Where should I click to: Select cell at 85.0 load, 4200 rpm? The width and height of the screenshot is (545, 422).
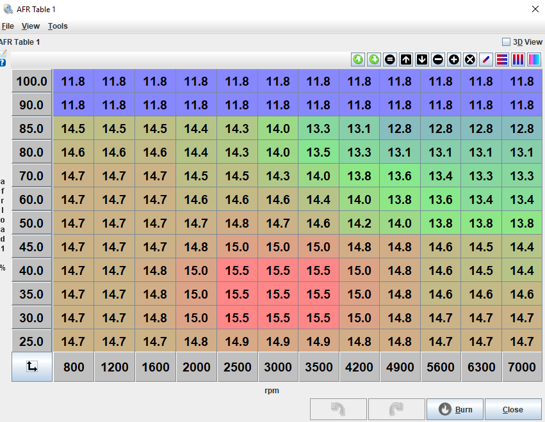(x=359, y=129)
